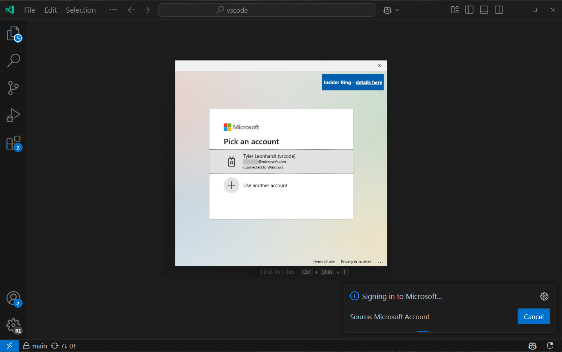Viewport: 562px width, 352px height.
Task: Cancel the Microsoft Account sign-in
Action: coord(533,316)
